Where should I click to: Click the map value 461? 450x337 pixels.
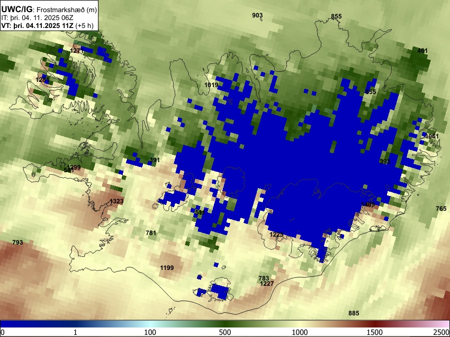pyautogui.click(x=422, y=51)
